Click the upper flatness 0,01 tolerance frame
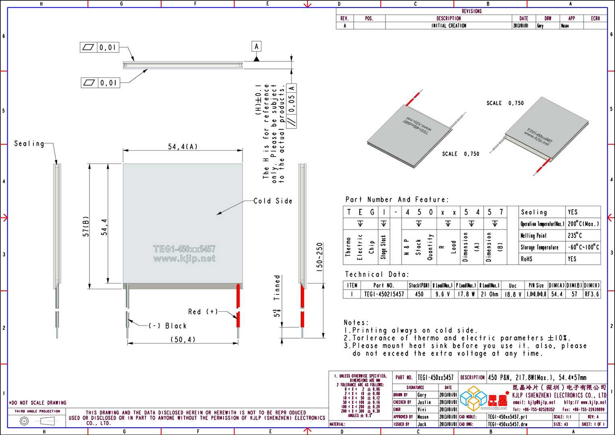 click(99, 48)
